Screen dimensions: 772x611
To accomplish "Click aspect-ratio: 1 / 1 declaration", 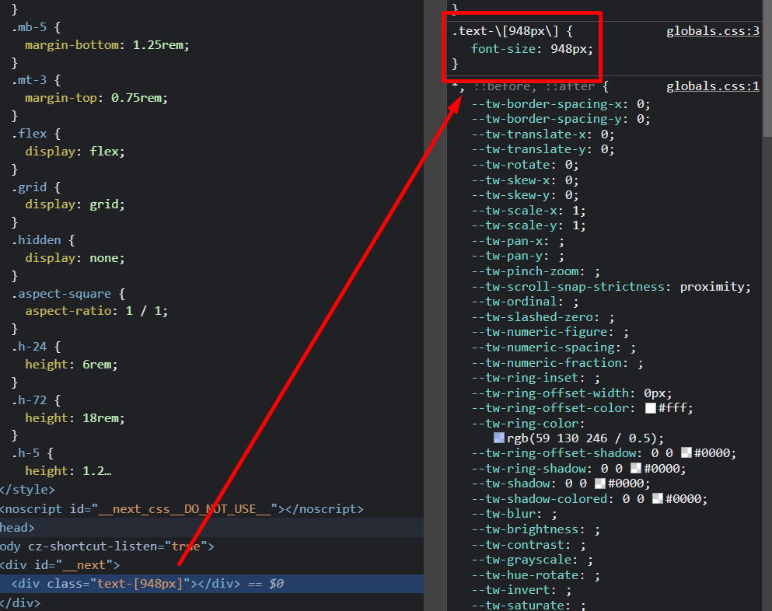I will tap(96, 311).
